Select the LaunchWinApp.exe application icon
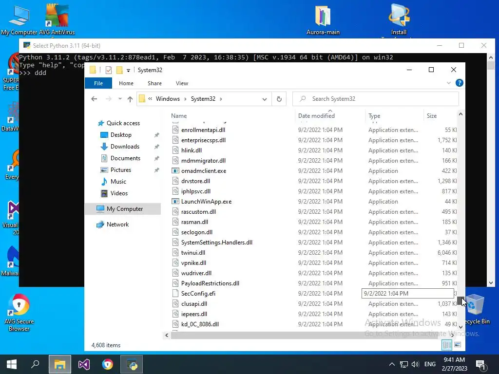 [175, 202]
